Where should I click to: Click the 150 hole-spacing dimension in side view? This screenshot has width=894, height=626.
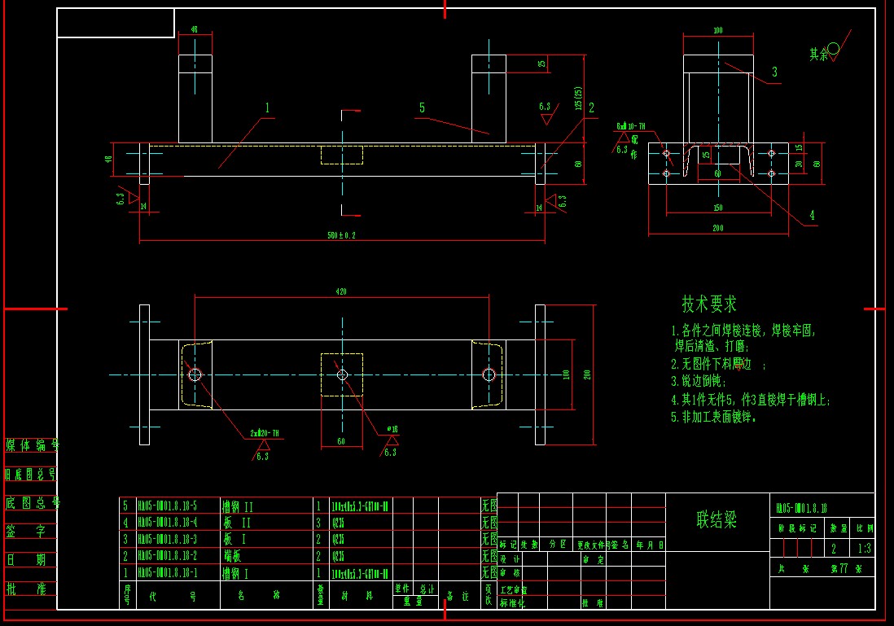(718, 208)
